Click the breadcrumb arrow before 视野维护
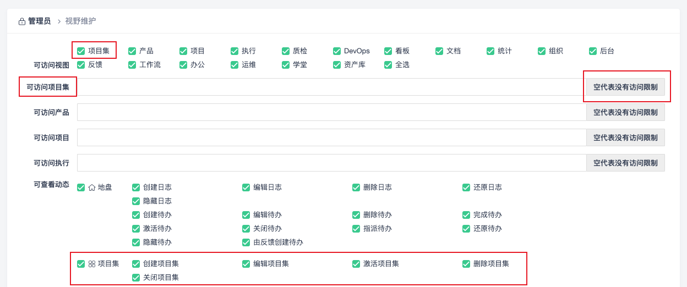 [x=59, y=21]
